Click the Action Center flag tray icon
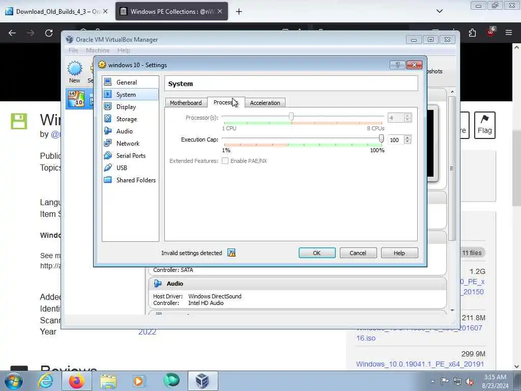 [445, 381]
